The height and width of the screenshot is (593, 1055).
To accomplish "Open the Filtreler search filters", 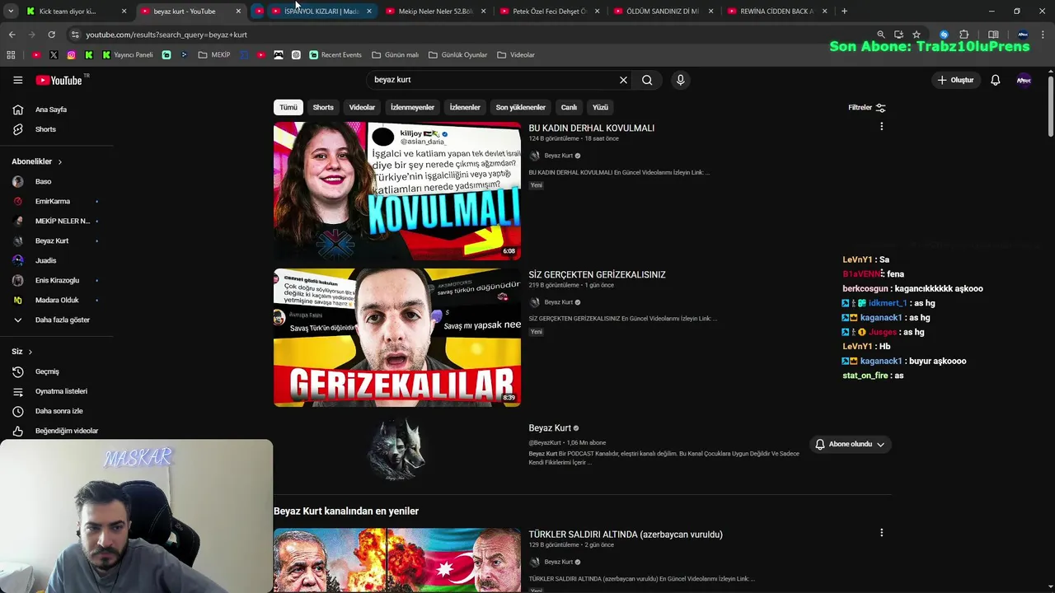I will pos(867,107).
